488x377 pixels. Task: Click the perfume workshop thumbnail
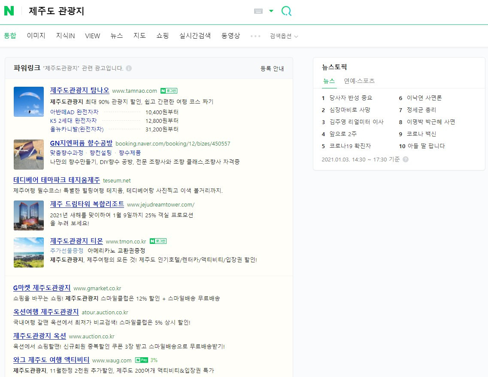click(x=29, y=155)
